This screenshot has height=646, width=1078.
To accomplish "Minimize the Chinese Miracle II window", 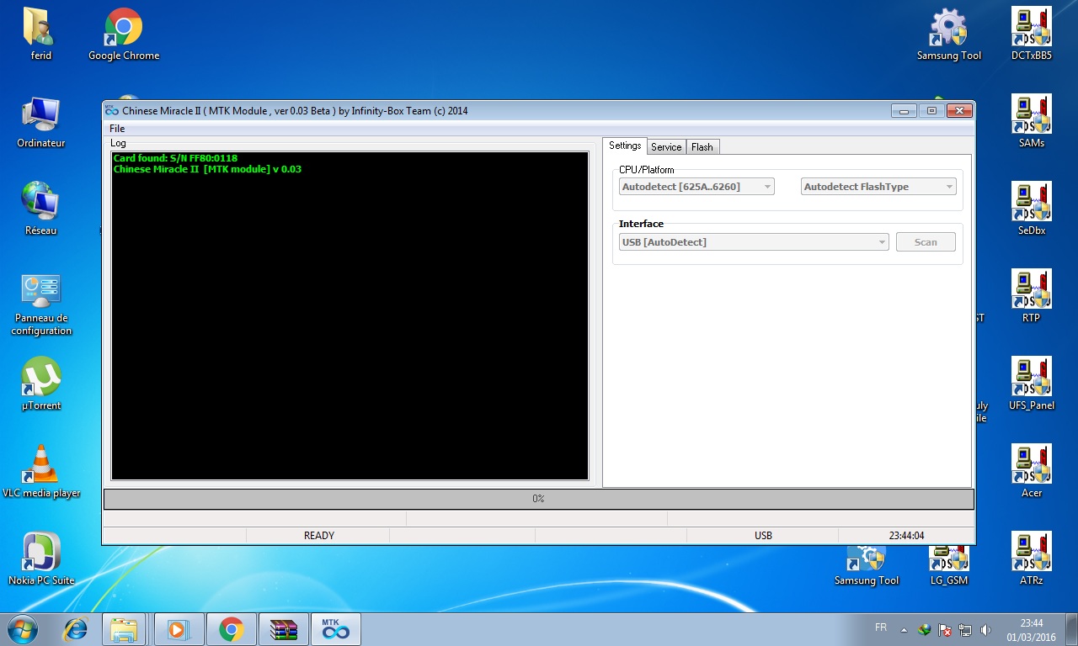I will tap(905, 110).
